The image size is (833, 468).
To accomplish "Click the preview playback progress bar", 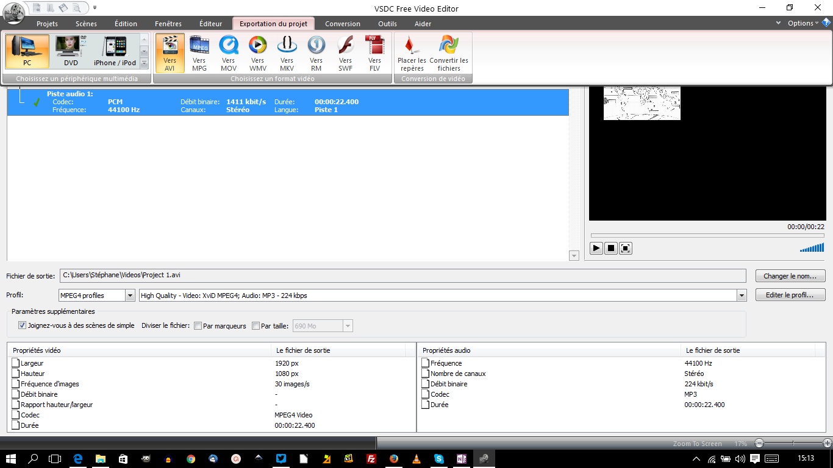I will (x=707, y=235).
